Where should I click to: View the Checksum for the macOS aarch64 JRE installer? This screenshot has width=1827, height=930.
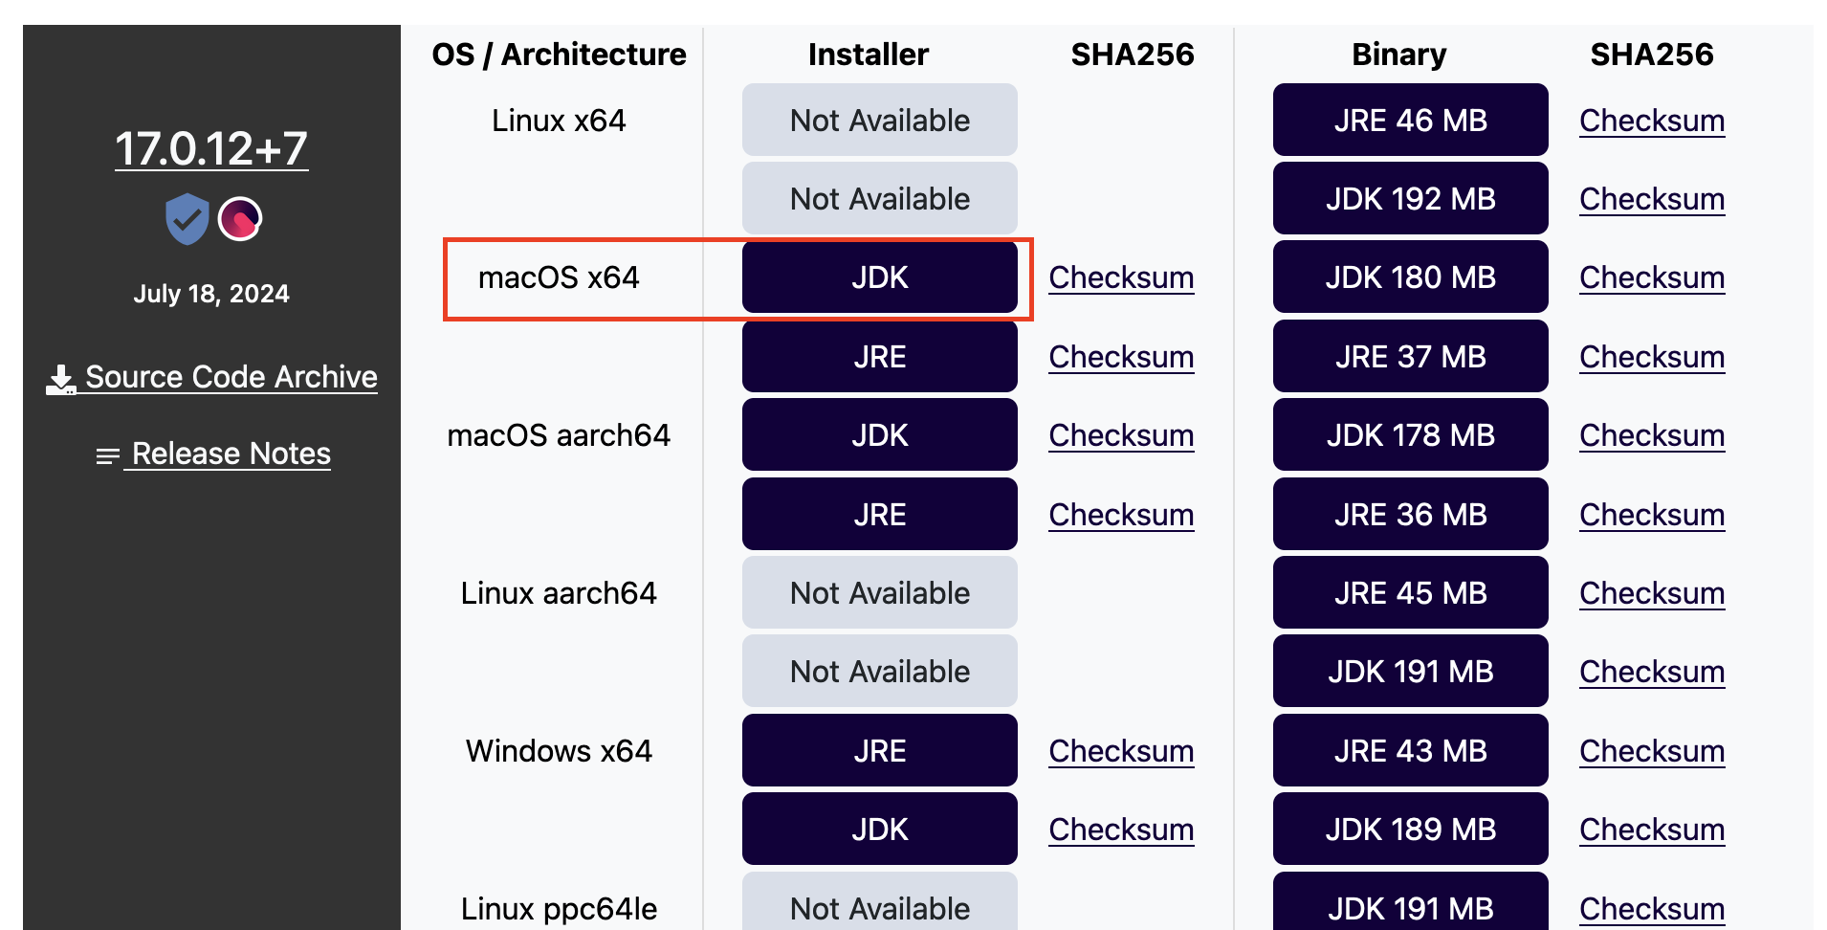pyautogui.click(x=1121, y=514)
